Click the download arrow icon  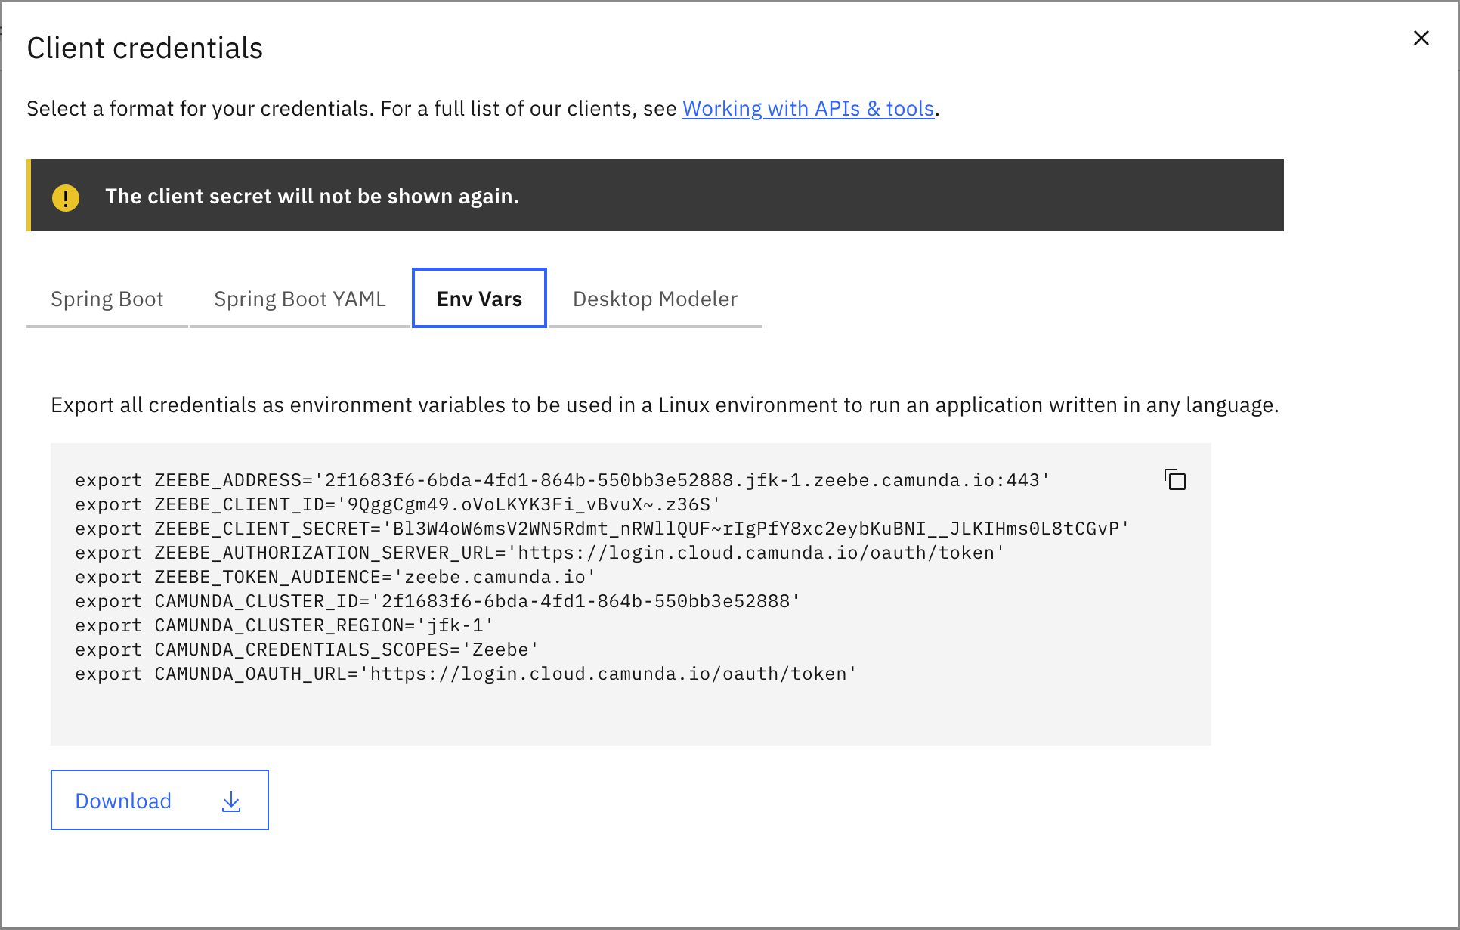coord(231,801)
